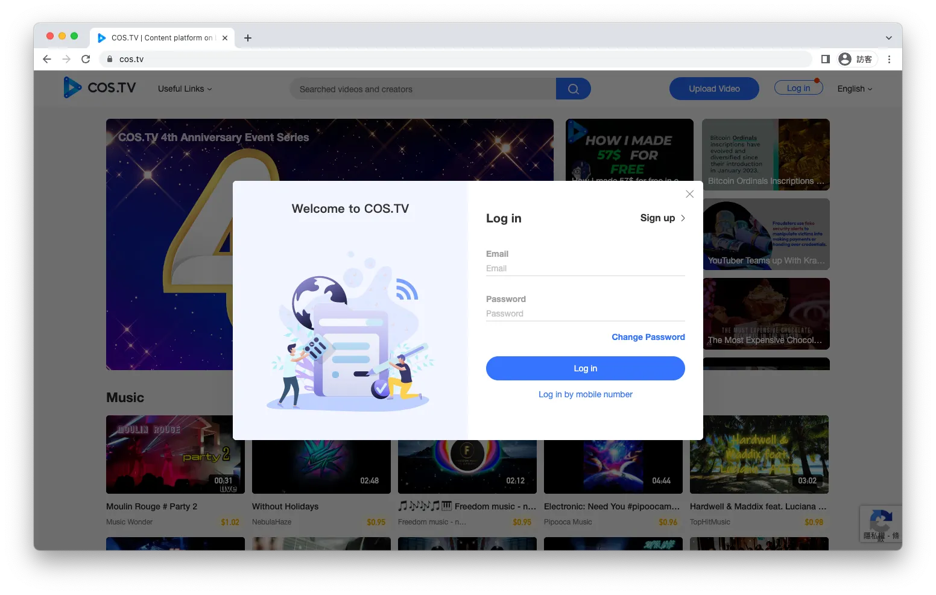Click the browser forward arrow
Screen dimensions: 936x595
[66, 59]
